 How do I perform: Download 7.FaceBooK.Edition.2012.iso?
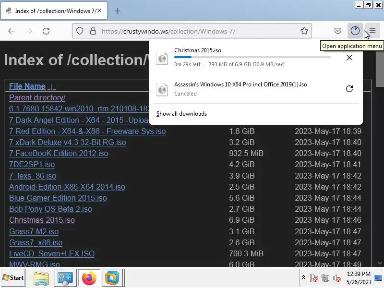click(59, 153)
